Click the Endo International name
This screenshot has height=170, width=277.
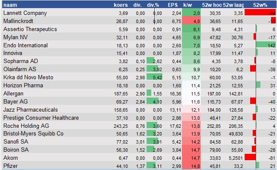coord(26,45)
